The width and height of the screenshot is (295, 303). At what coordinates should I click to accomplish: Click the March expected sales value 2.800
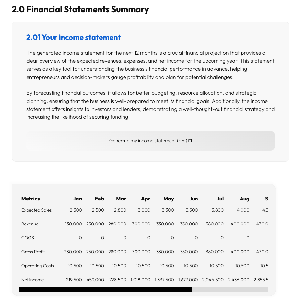pyautogui.click(x=120, y=210)
